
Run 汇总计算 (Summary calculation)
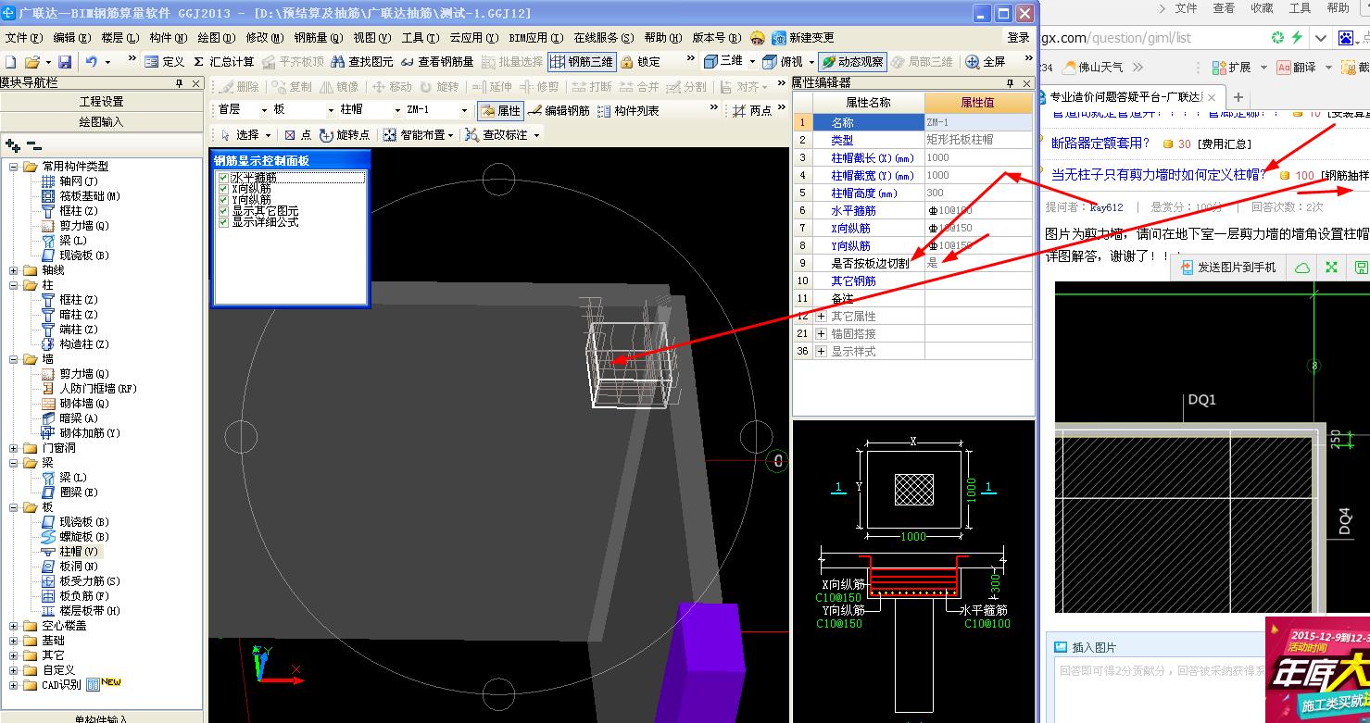click(x=223, y=62)
